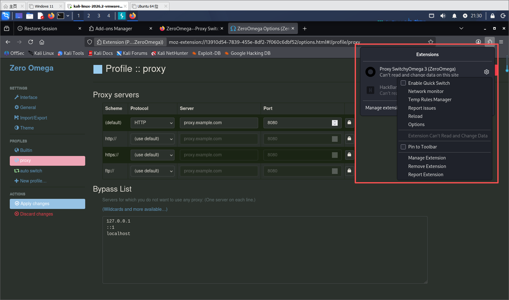Open General settings page
Image resolution: width=509 pixels, height=300 pixels.
[25, 107]
